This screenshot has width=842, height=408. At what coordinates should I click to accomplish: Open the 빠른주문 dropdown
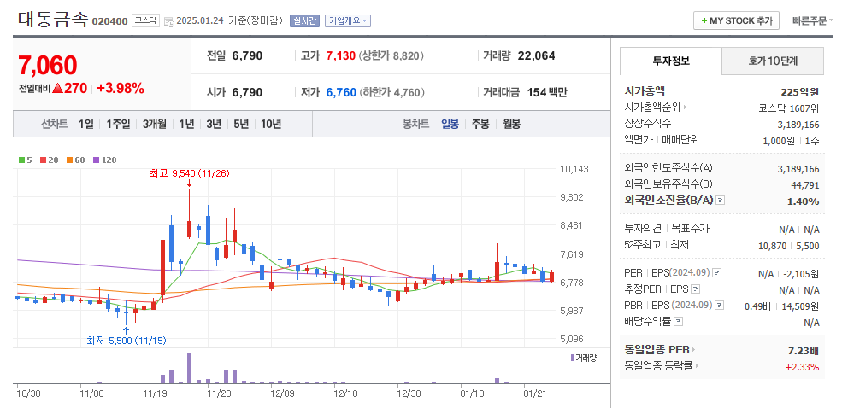[812, 20]
